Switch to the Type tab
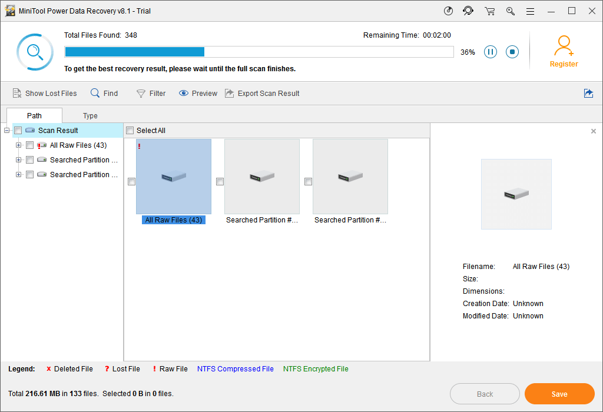The image size is (603, 412). click(90, 116)
